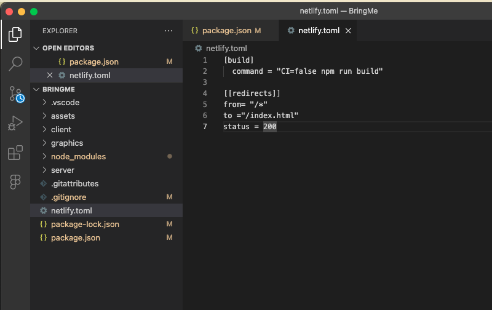The image size is (492, 310).
Task: Click line number 3 in gutter
Action: click(205, 82)
